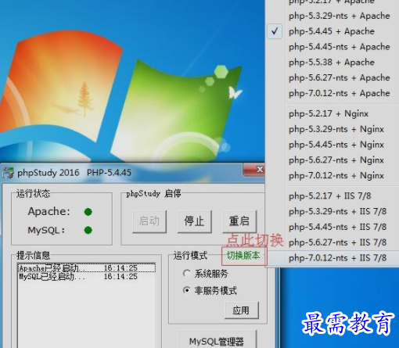
Task: Click the MySQL green status indicator
Action: click(x=88, y=230)
